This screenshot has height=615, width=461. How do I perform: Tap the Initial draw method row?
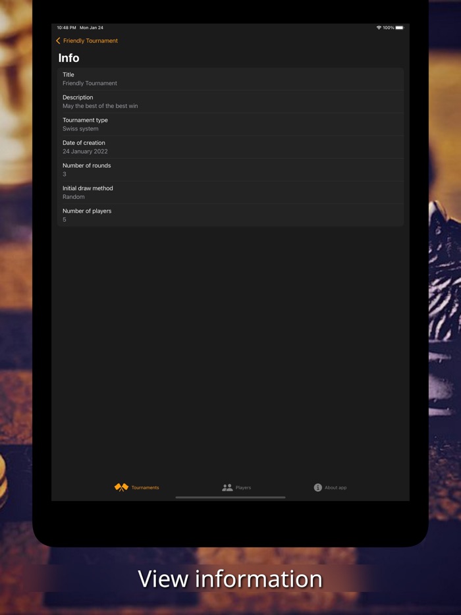click(x=230, y=192)
